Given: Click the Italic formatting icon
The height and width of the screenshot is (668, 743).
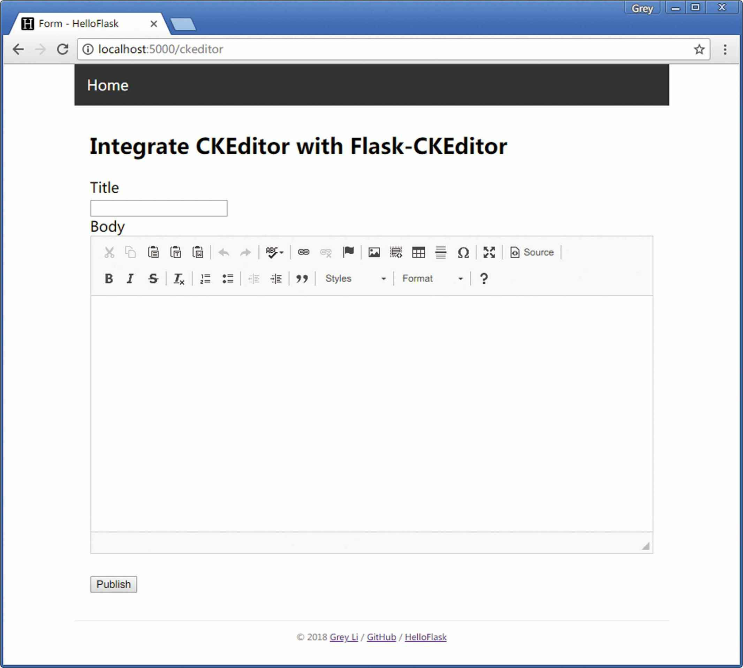Looking at the screenshot, I should click(x=129, y=278).
